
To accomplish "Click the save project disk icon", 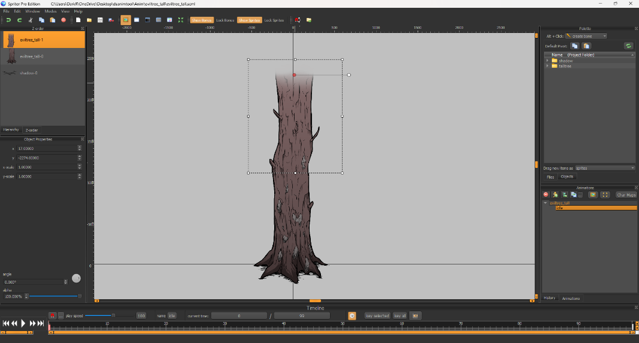I will tap(100, 20).
